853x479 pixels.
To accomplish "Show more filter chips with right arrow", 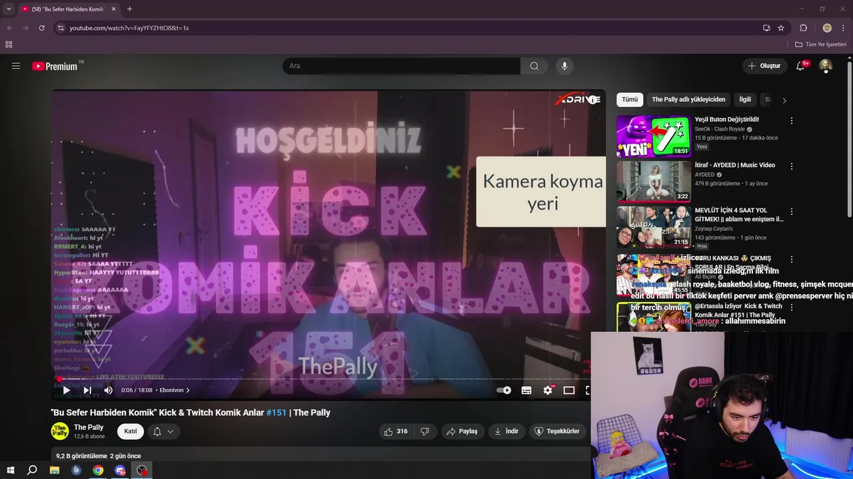I will click(x=784, y=100).
